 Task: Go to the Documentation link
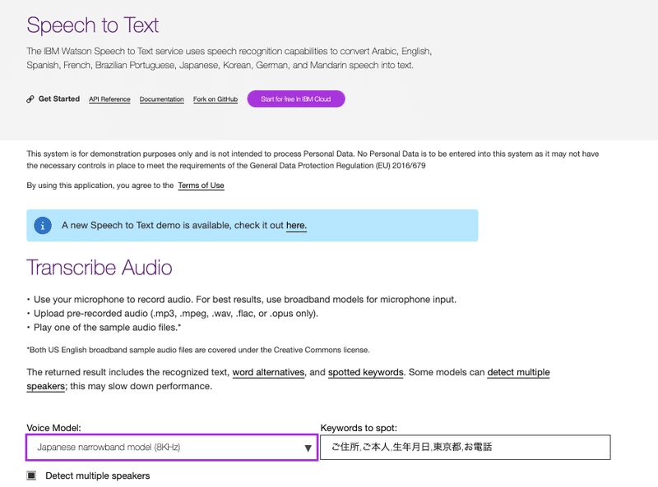click(162, 99)
